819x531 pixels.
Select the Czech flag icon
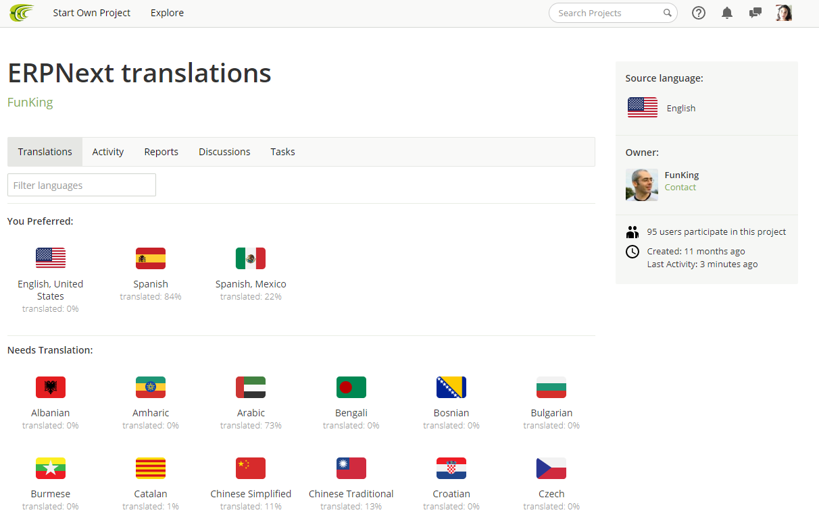(x=551, y=468)
